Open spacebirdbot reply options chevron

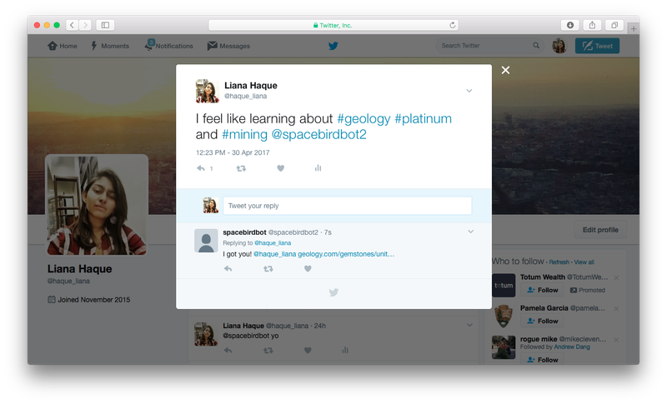[470, 232]
